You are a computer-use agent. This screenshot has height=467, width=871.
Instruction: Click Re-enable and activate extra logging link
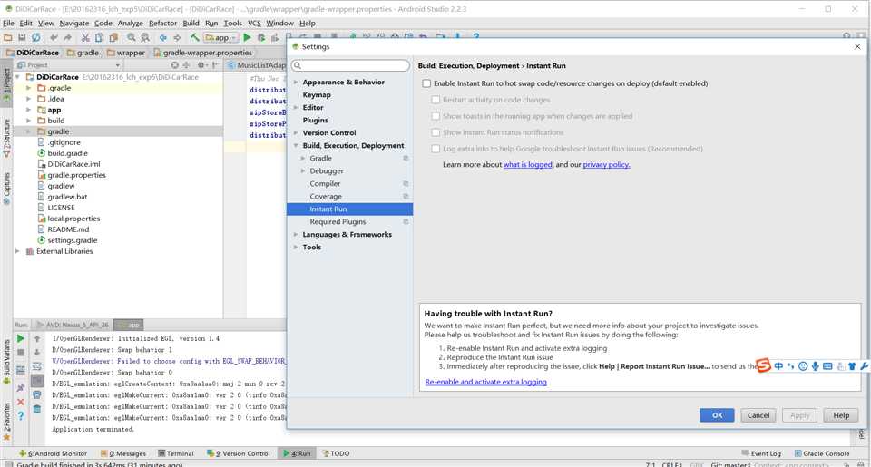(x=485, y=382)
